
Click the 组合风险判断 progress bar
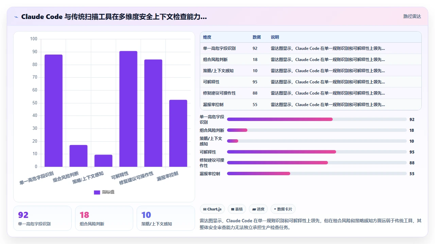pos(317,130)
